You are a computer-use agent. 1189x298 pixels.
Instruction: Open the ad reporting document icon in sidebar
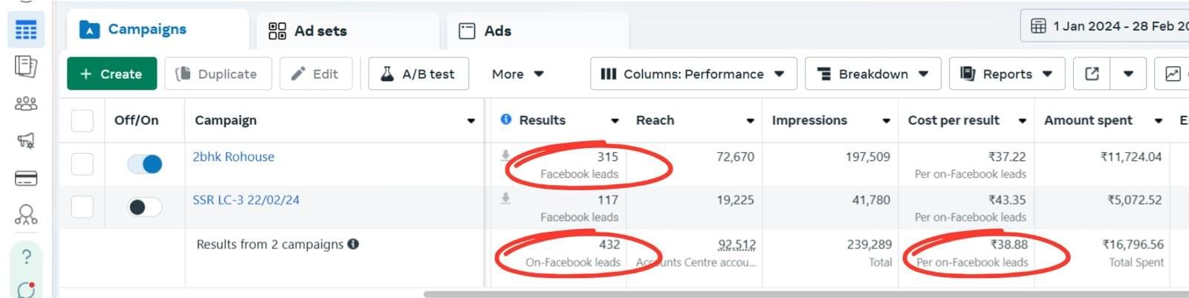click(x=26, y=67)
